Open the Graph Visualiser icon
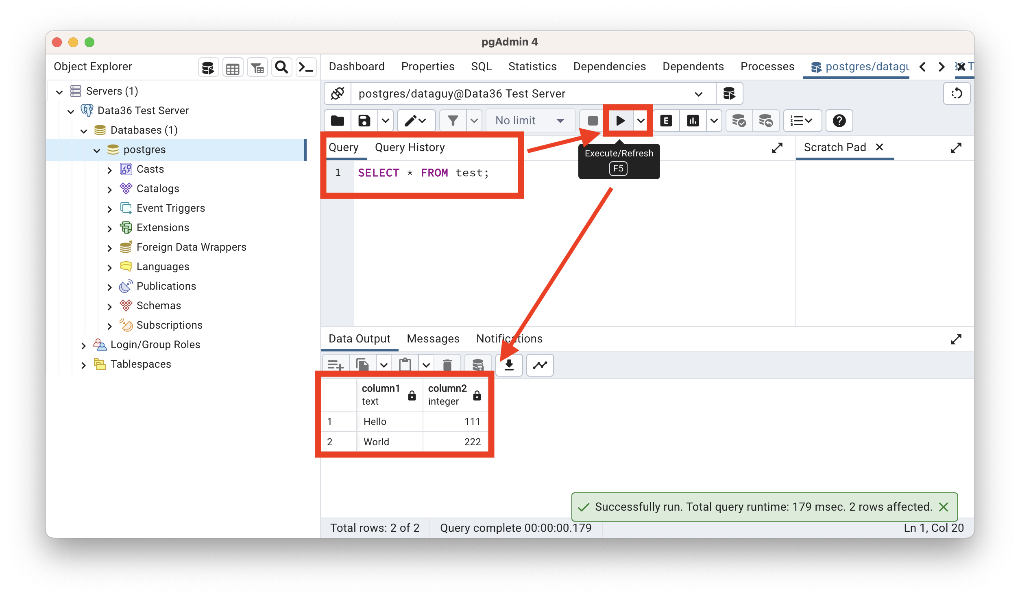 tap(540, 365)
